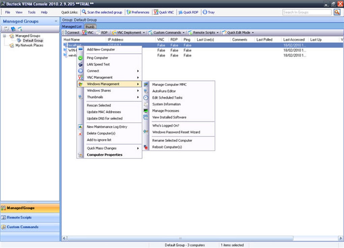344x248 pixels.
Task: Click the Ping Computer green icon
Action: pos(81,58)
